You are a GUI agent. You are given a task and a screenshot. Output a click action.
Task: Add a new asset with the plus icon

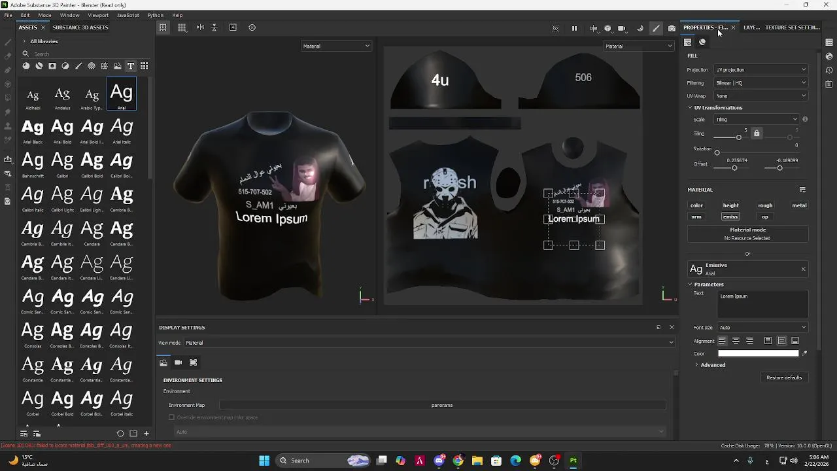coord(146,434)
